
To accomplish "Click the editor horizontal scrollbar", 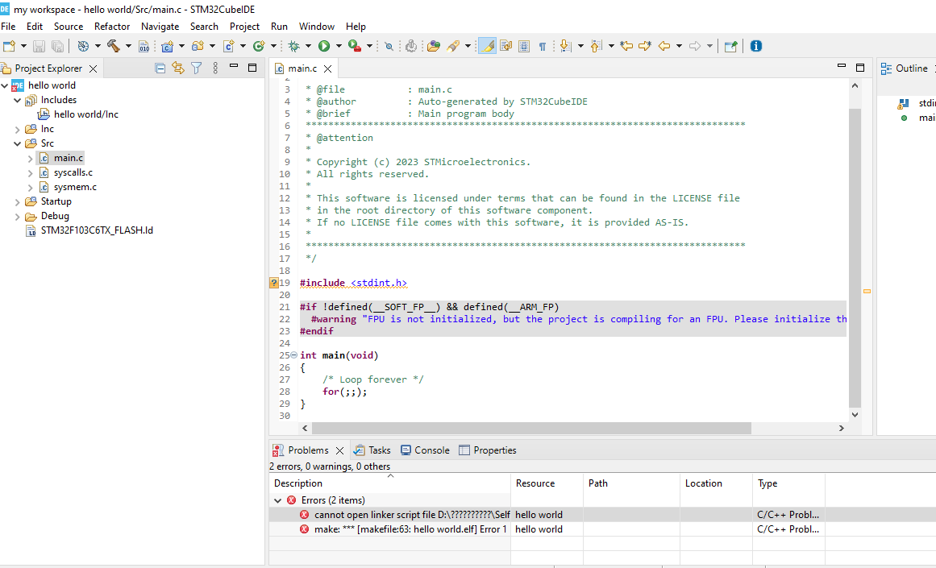I will (530, 429).
